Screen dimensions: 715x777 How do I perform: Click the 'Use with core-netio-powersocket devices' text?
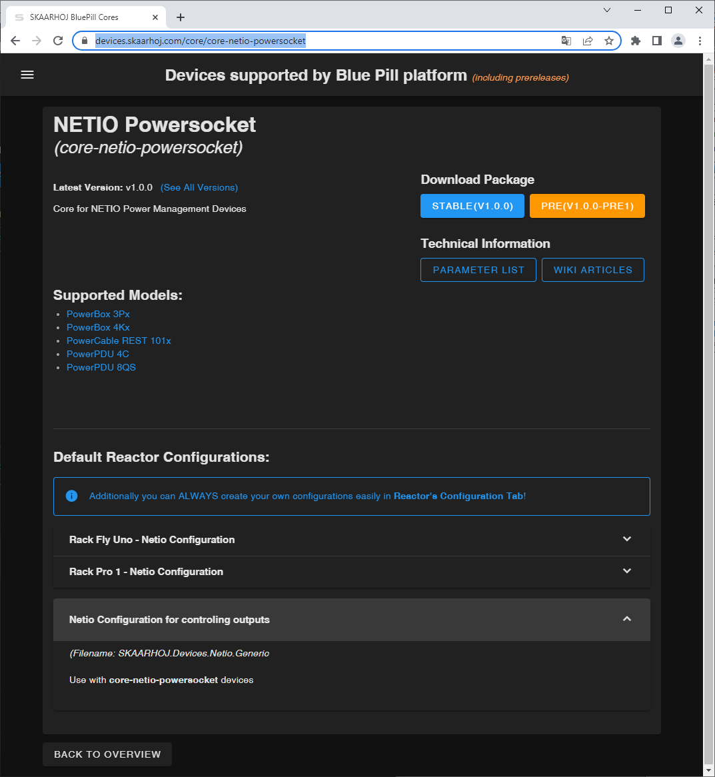(x=161, y=680)
